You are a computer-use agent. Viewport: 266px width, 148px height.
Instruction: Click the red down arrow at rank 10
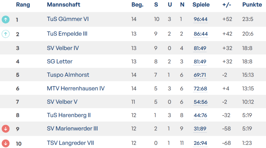point(6,143)
